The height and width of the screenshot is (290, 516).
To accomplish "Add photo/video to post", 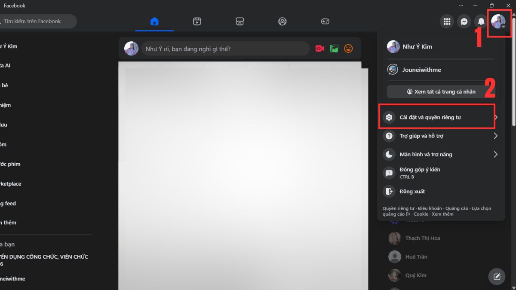I will pyautogui.click(x=334, y=49).
